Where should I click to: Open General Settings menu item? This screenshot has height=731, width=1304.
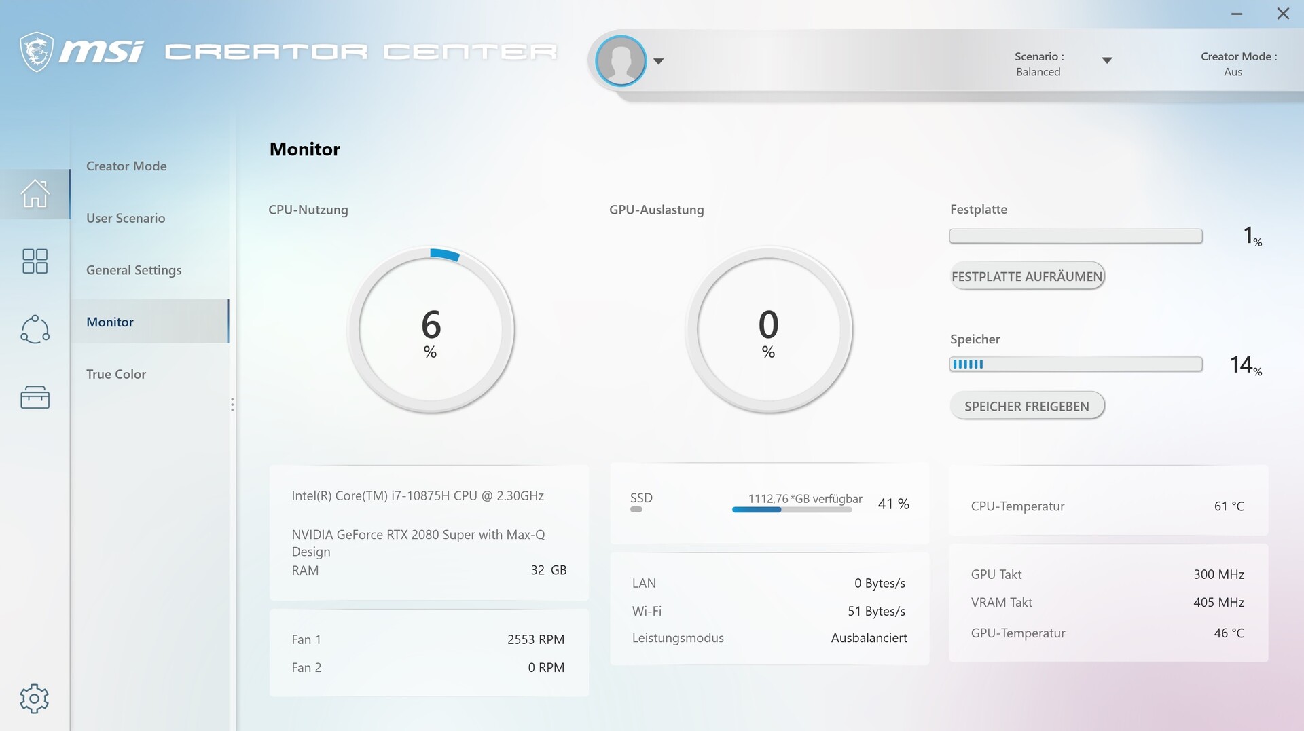(x=134, y=270)
